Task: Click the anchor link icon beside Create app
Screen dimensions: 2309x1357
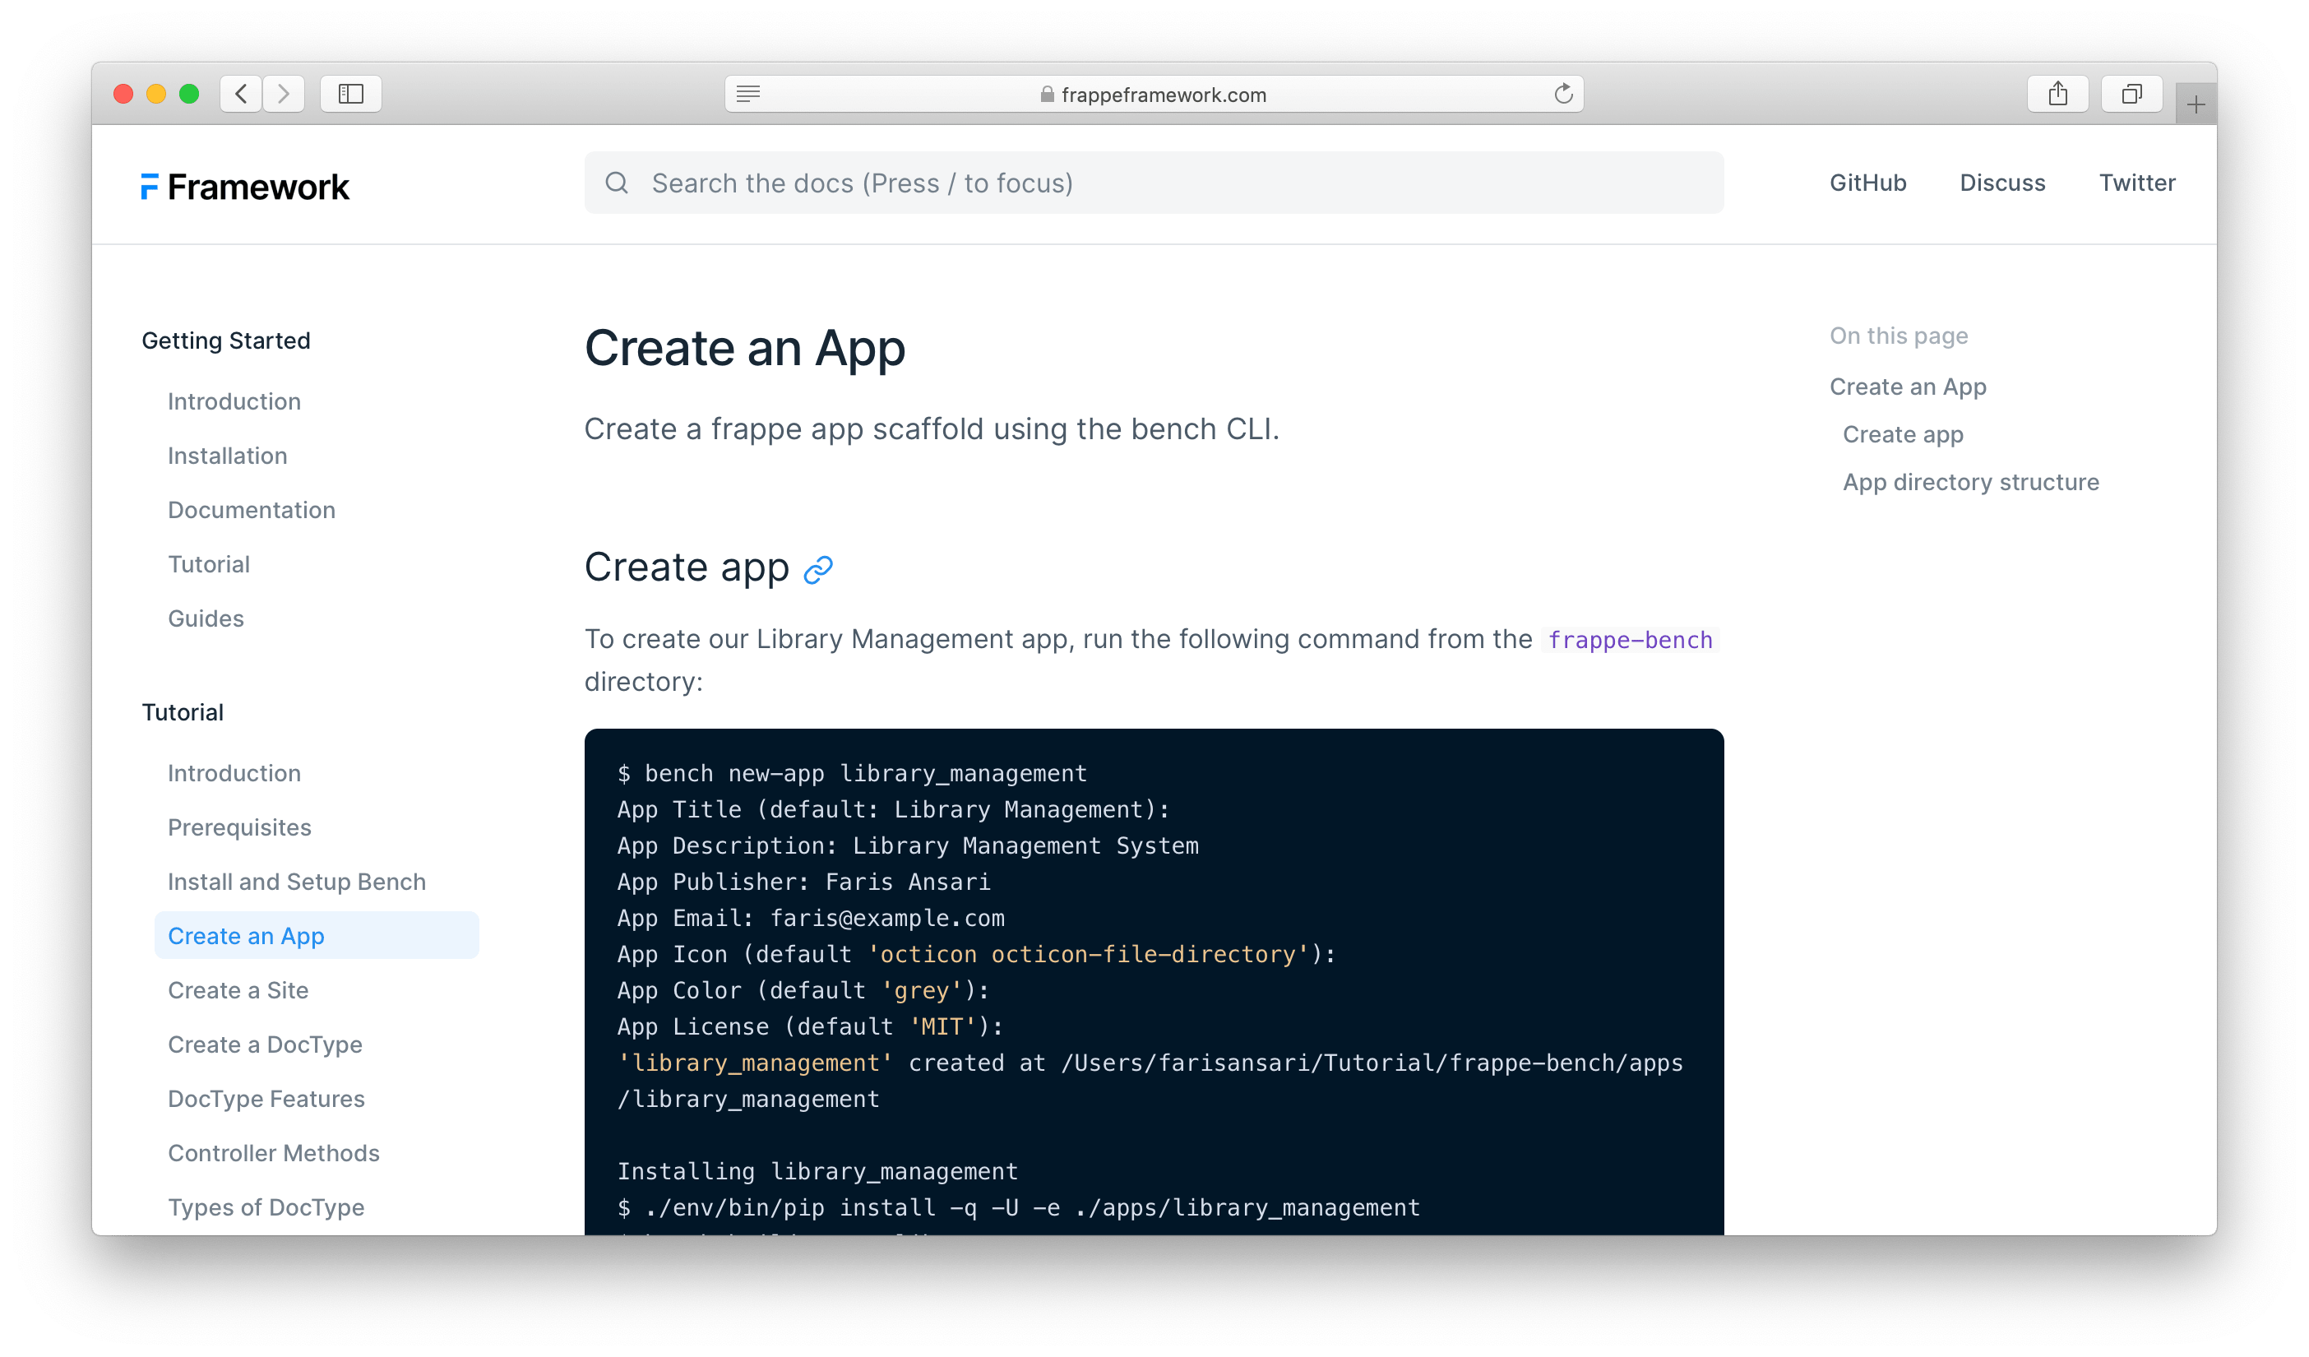Action: pos(818,570)
